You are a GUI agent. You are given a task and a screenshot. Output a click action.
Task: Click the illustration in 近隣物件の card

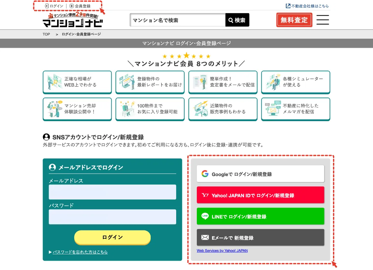(x=200, y=109)
